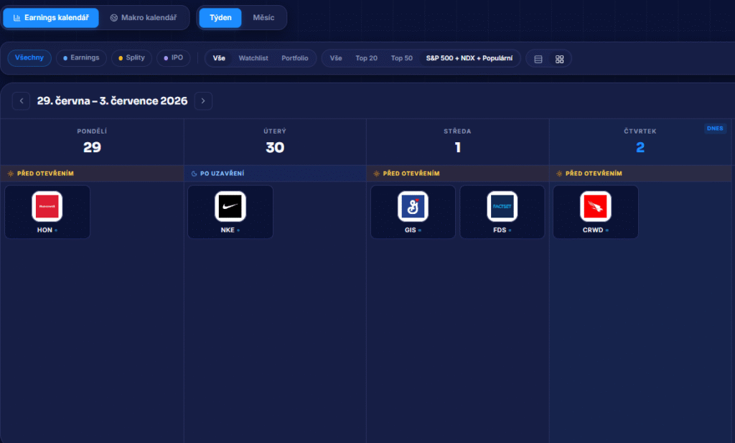This screenshot has height=443, width=735.
Task: Open the FactSet FDS logo card
Action: 502,212
